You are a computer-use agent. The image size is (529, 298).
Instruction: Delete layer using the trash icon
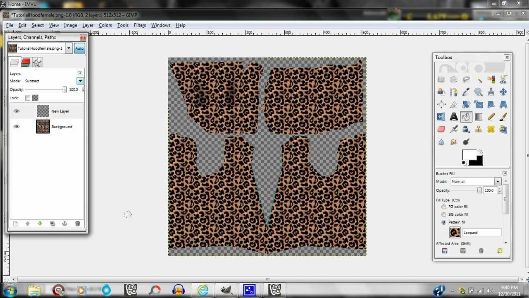[x=77, y=224]
